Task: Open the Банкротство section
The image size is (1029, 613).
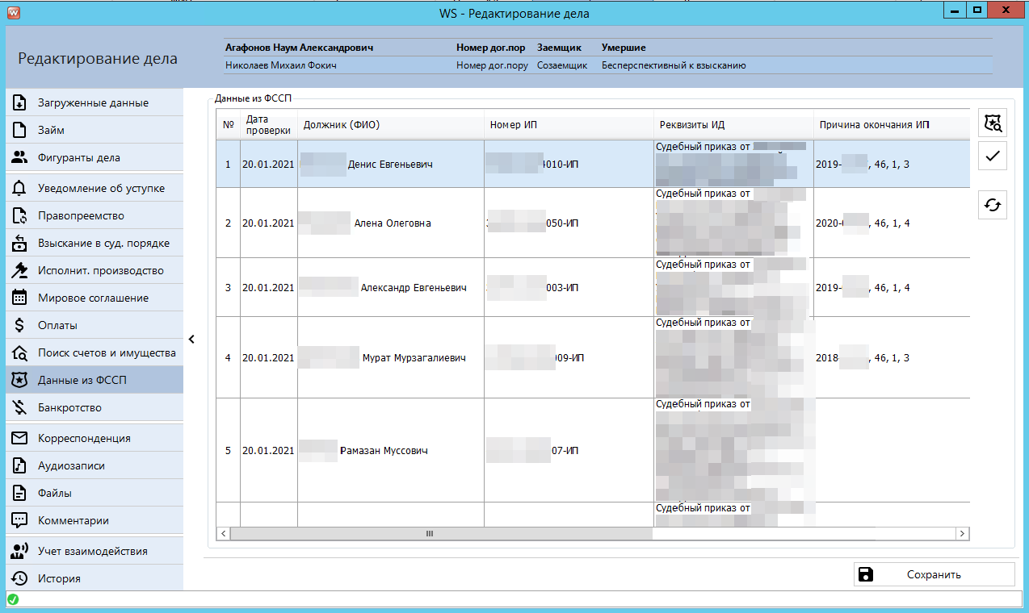Action: pyautogui.click(x=94, y=407)
